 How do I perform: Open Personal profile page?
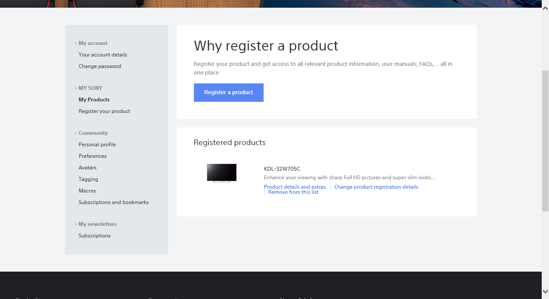(x=97, y=145)
